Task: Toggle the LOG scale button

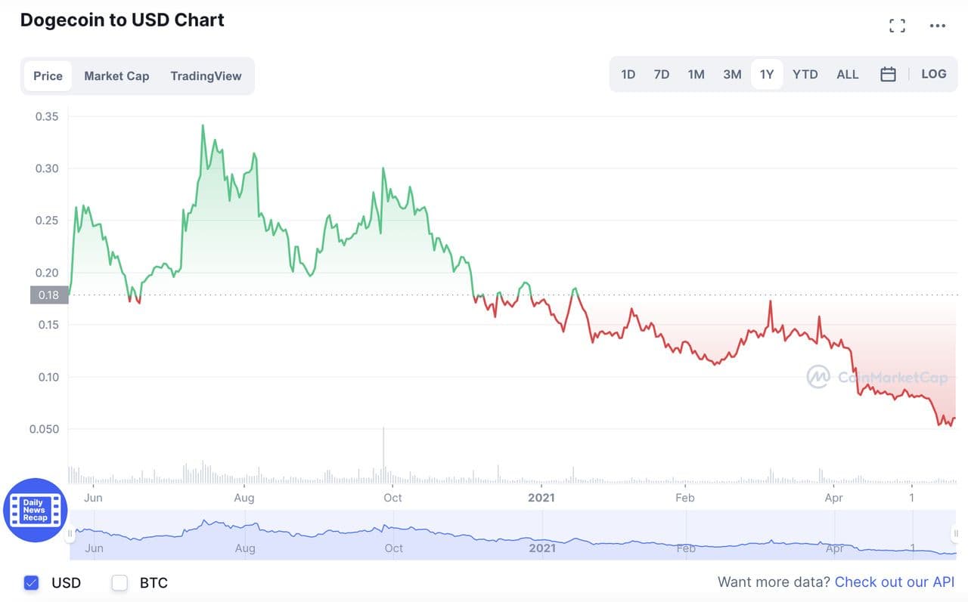Action: coord(934,74)
